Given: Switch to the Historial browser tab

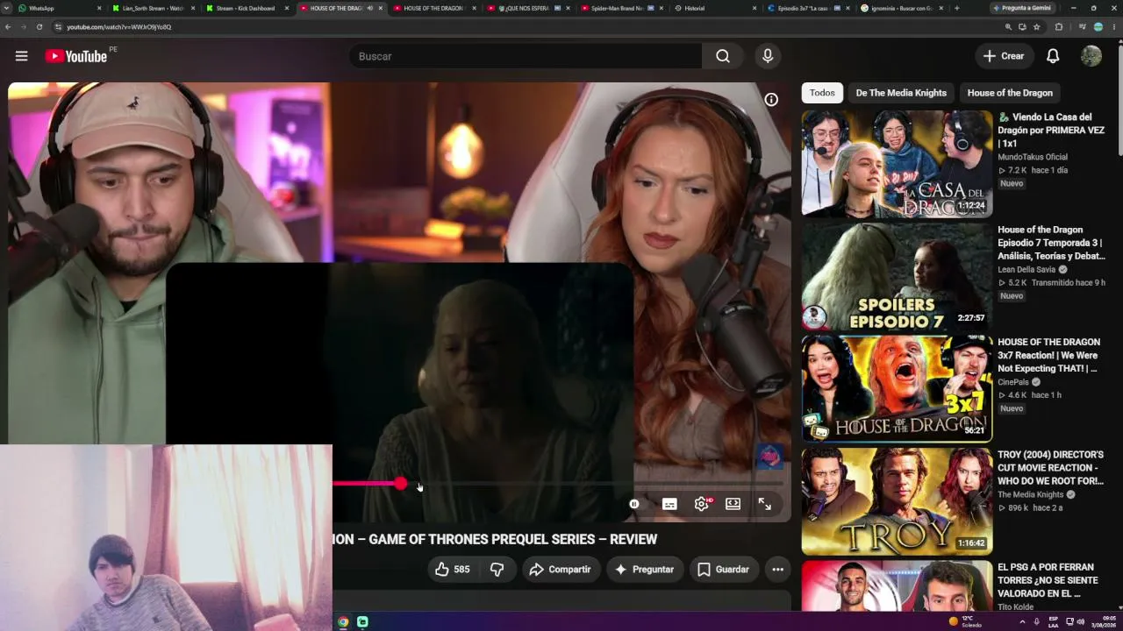Looking at the screenshot, I should click(x=715, y=8).
